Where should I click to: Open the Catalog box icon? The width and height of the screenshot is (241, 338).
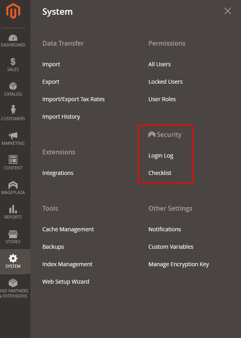pos(13,86)
